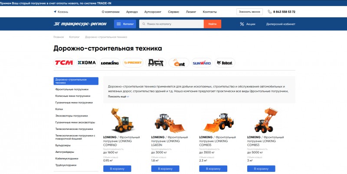Click the Тракресурс-регион logo

click(80, 24)
